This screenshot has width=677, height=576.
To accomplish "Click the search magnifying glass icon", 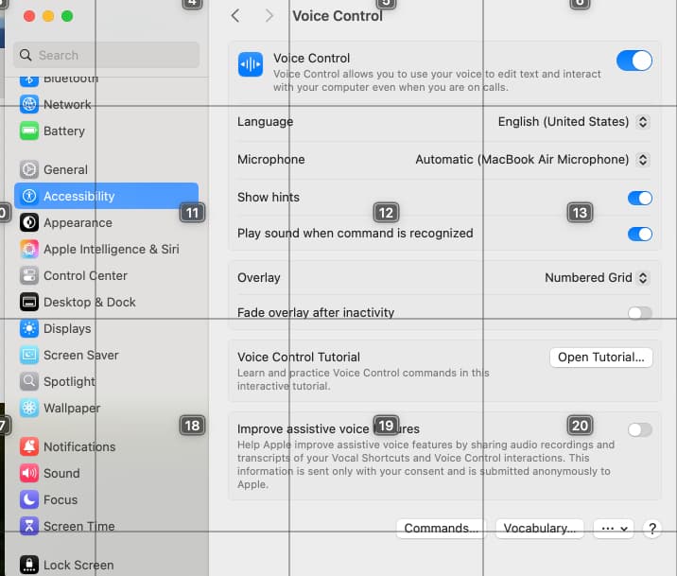I will (26, 55).
